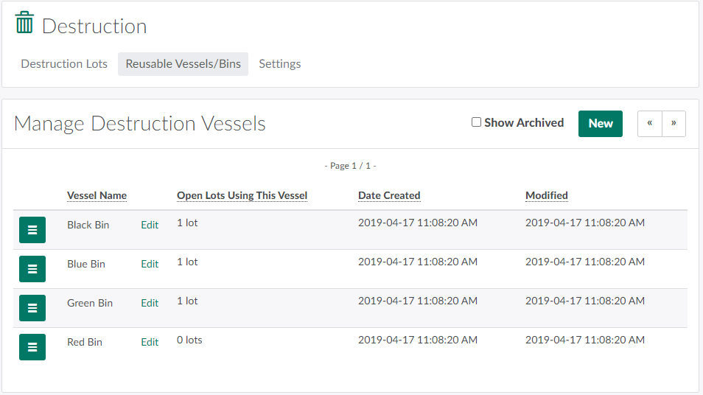The image size is (703, 395).
Task: Open the Settings tab
Action: (x=279, y=64)
